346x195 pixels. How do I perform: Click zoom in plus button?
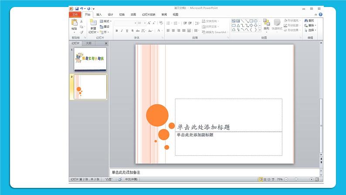click(312, 179)
